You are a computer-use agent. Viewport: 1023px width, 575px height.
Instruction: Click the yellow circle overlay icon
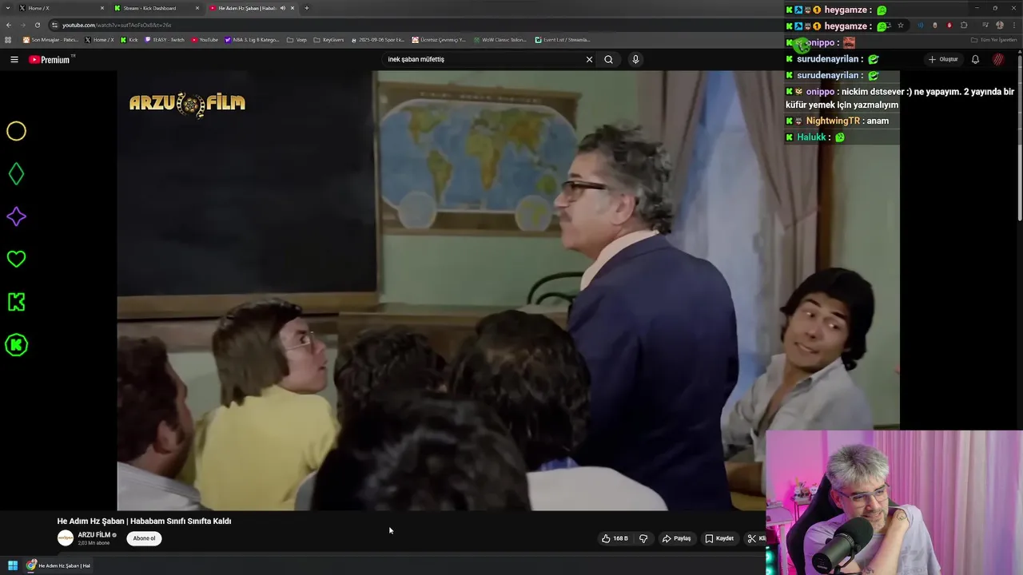(16, 131)
